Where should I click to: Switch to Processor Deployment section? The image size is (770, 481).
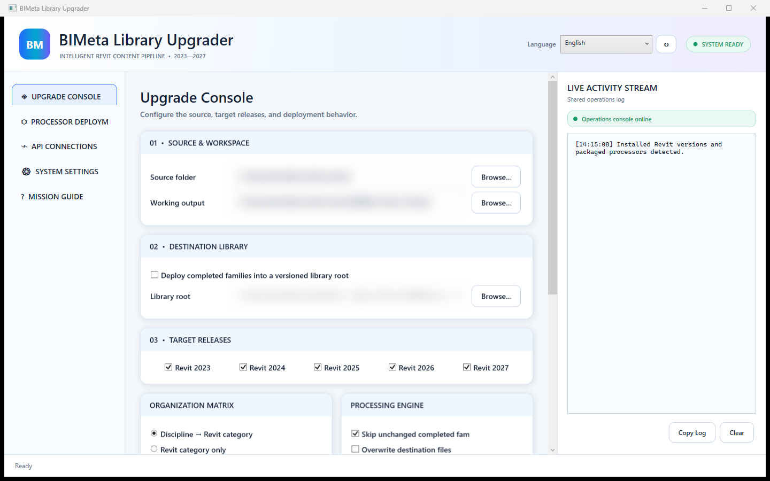click(x=64, y=122)
